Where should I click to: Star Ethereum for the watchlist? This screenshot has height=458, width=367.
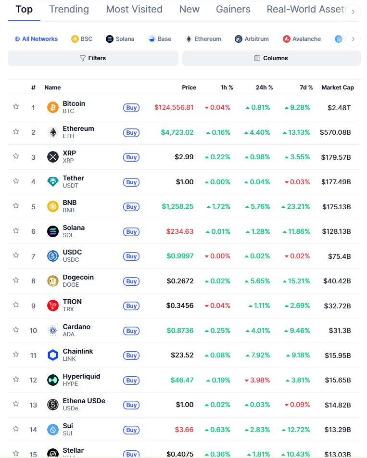coord(16,131)
